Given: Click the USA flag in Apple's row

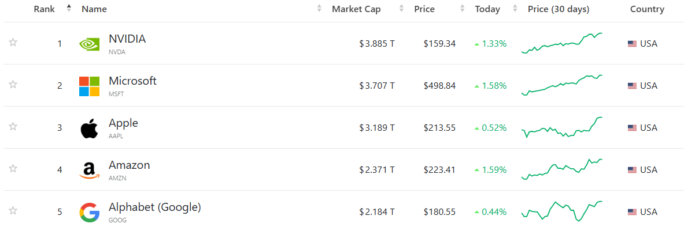Looking at the screenshot, I should pyautogui.click(x=632, y=128).
